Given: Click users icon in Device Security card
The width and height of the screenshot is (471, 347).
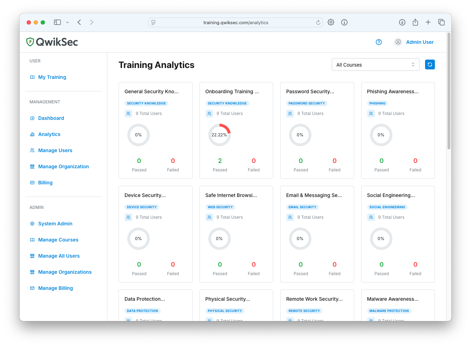Looking at the screenshot, I should pyautogui.click(x=128, y=217).
